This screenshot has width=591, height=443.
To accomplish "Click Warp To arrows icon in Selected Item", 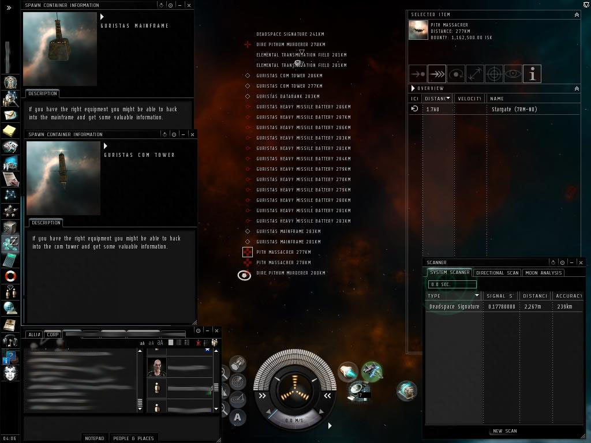I will (437, 74).
